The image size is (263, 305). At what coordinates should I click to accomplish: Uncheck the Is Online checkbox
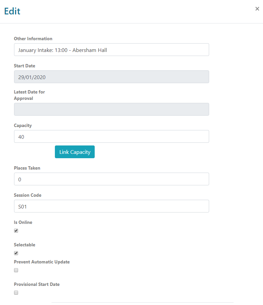pyautogui.click(x=16, y=230)
